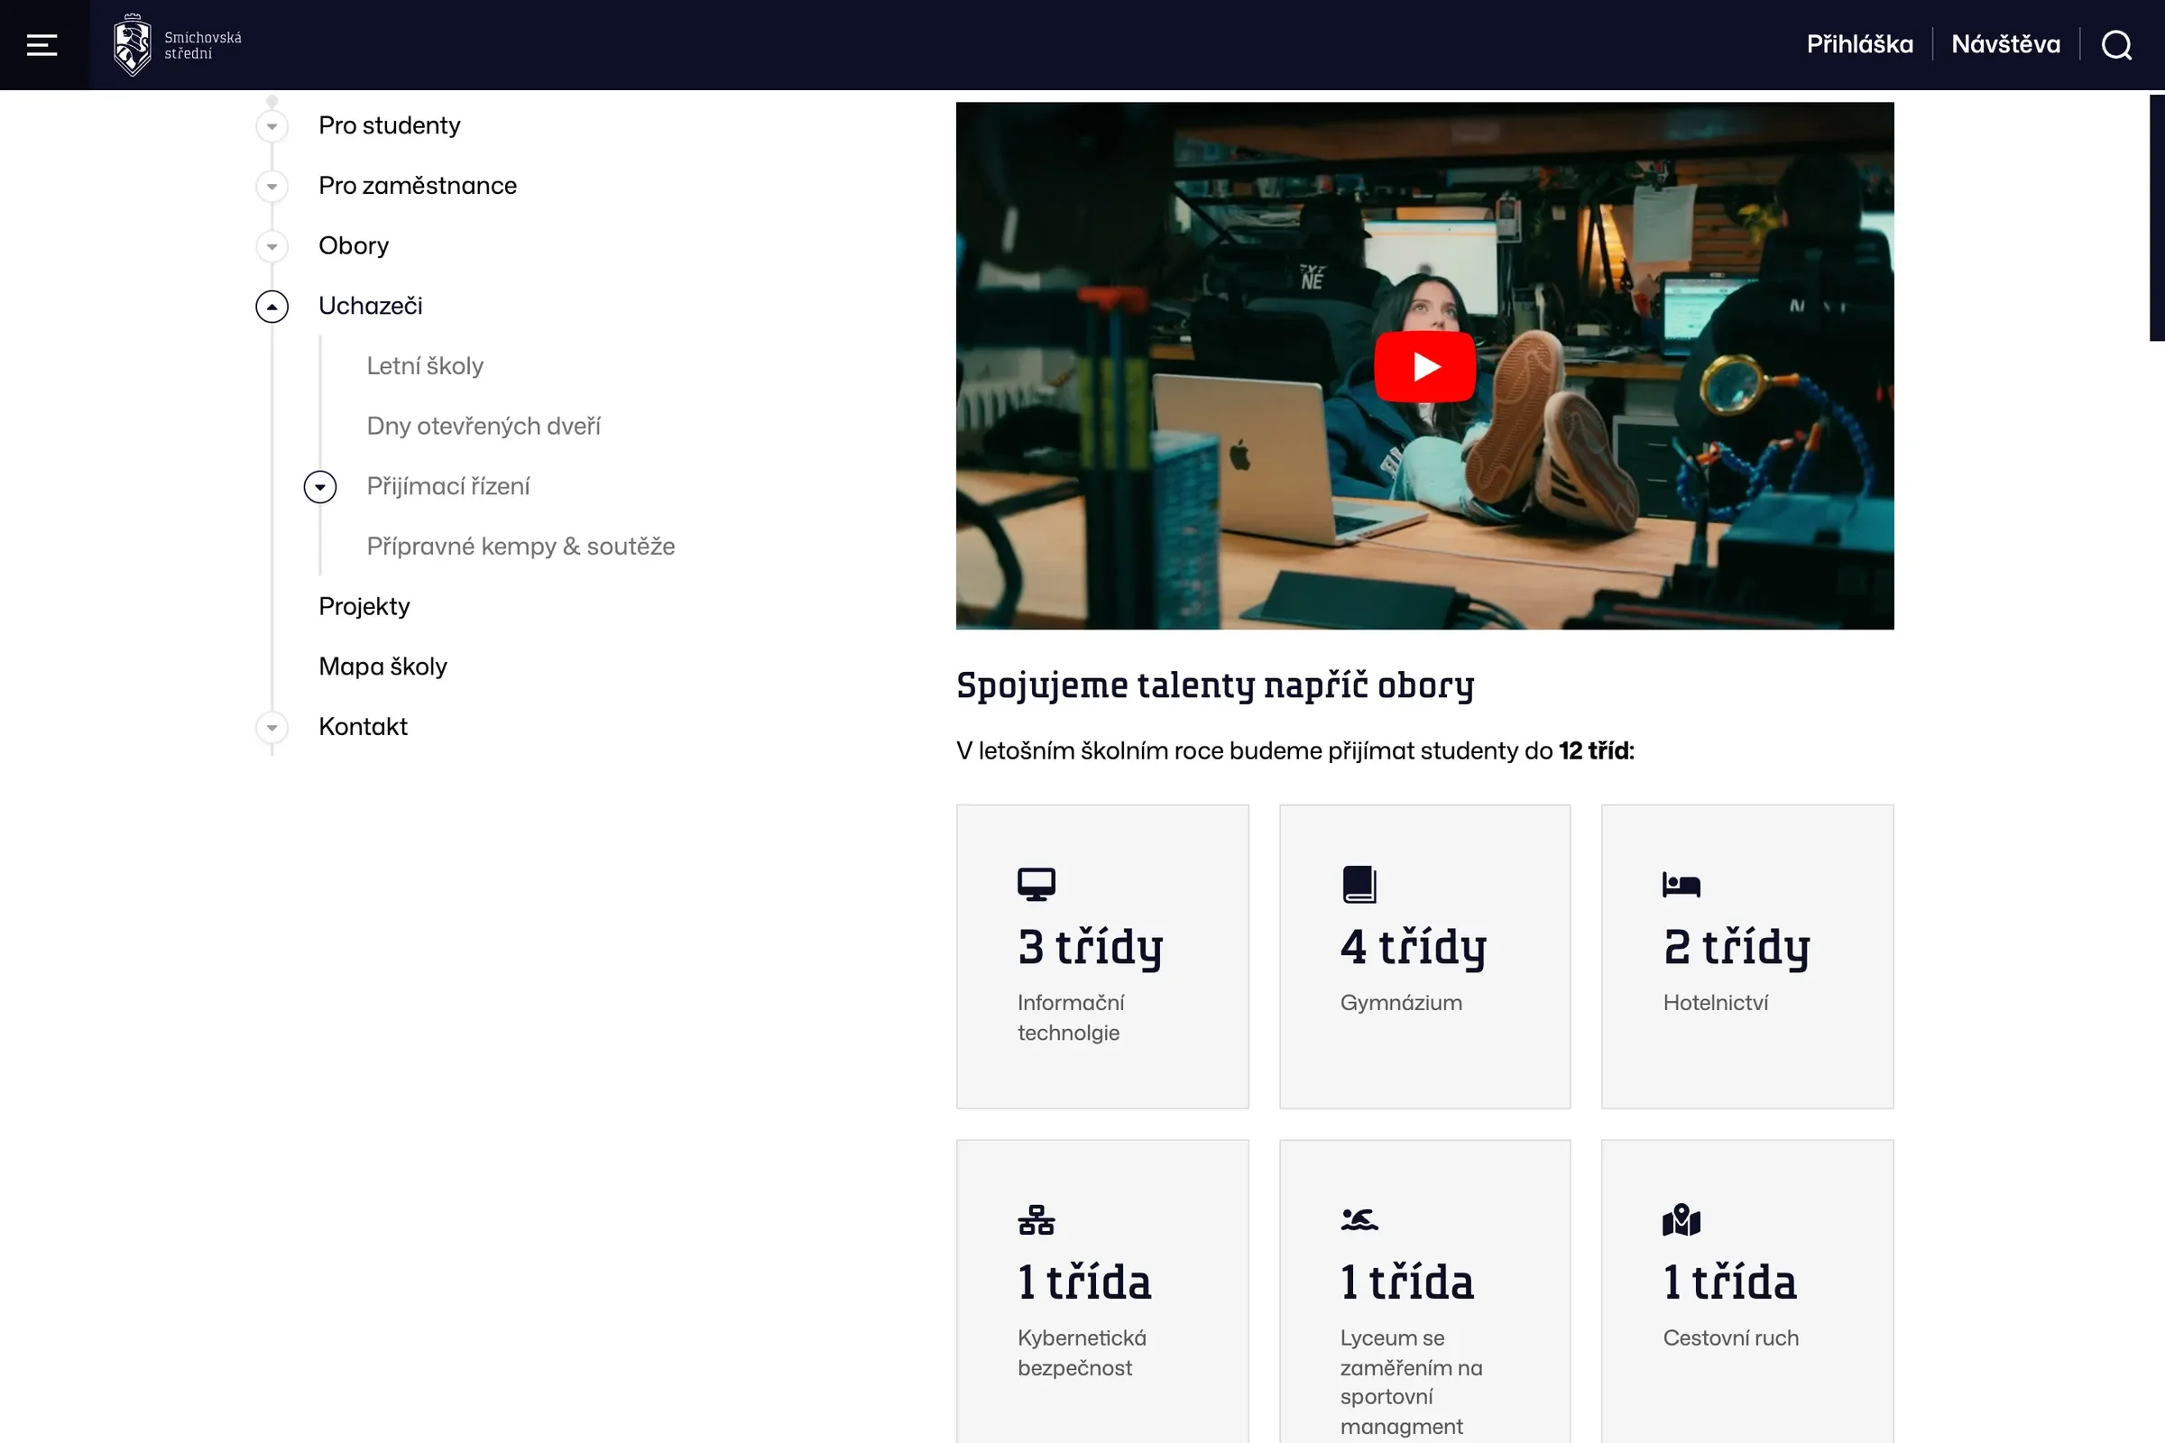Open the Návštěva link

2005,44
